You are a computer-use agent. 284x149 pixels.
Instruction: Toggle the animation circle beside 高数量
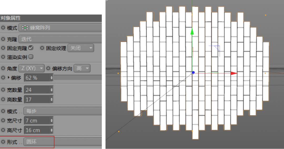point(3,99)
